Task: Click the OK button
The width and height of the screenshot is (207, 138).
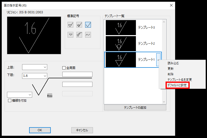Action: (40, 130)
